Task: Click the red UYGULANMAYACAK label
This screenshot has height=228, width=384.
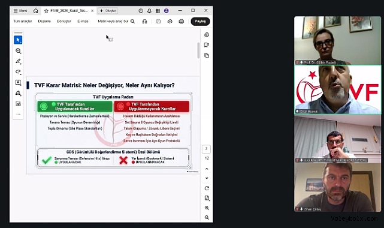Action: [x=150, y=162]
